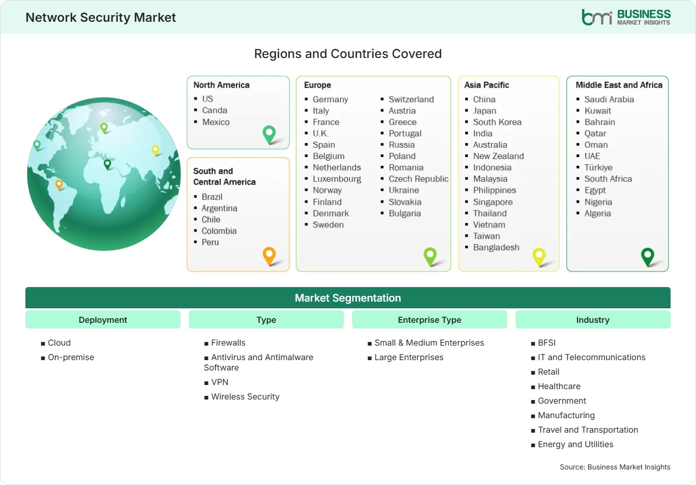Image resolution: width=696 pixels, height=485 pixels.
Task: Click New Zealand in the Asia Pacific list
Action: point(498,156)
